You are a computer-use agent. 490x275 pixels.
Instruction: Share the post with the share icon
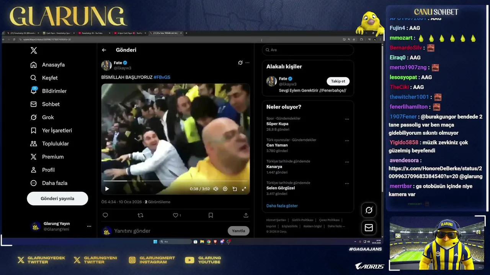pyautogui.click(x=246, y=215)
